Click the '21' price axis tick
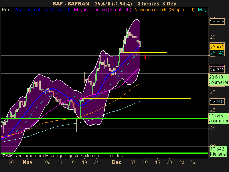Image resolution: width=229 pixels, height=172 pixels. click(x=213, y=128)
